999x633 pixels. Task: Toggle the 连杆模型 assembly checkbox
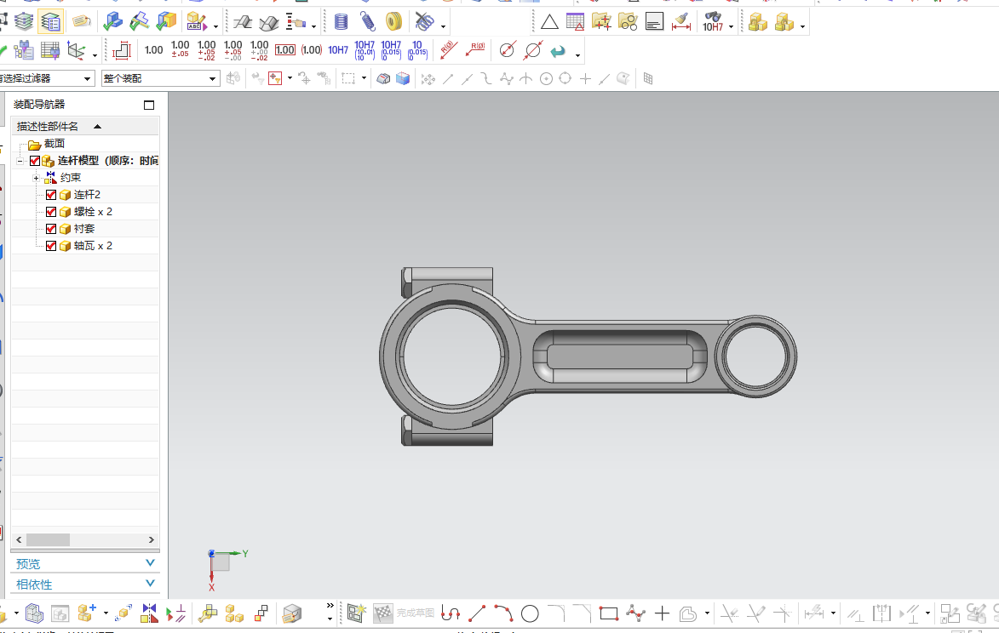pos(35,161)
